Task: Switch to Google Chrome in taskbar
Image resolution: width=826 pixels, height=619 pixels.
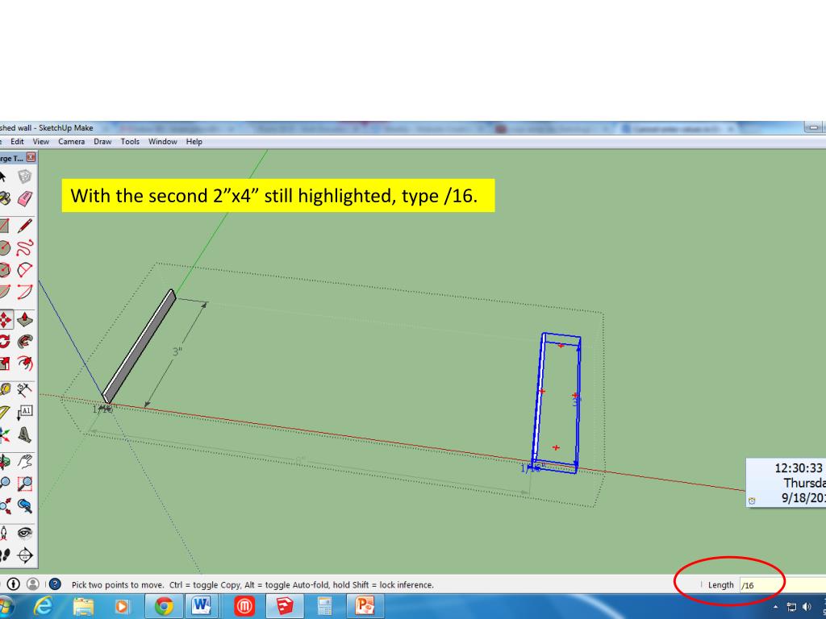Action: click(164, 606)
